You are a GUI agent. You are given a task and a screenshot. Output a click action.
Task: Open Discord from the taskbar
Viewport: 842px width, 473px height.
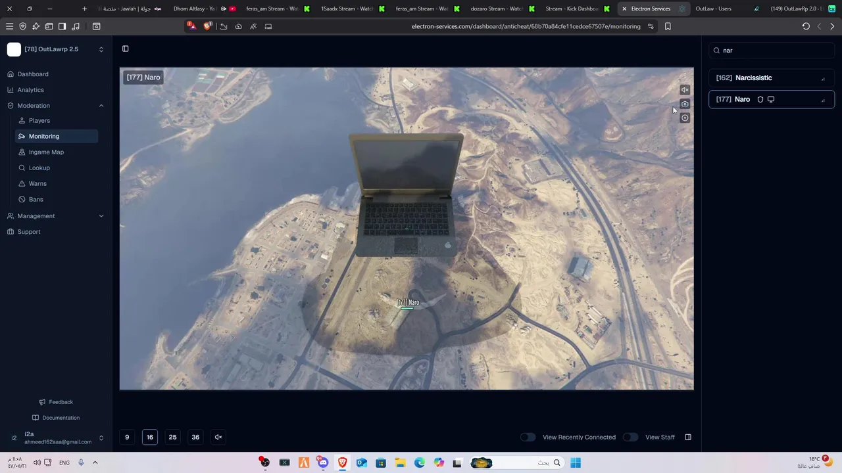[x=323, y=462]
